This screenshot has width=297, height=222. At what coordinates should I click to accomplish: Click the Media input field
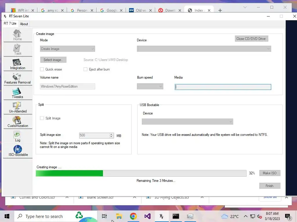[x=223, y=87]
